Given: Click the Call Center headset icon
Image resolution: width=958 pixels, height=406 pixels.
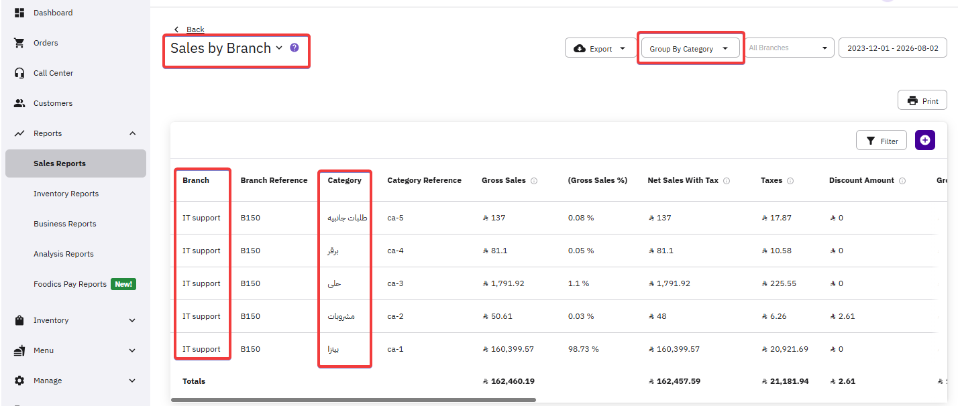Looking at the screenshot, I should point(19,73).
